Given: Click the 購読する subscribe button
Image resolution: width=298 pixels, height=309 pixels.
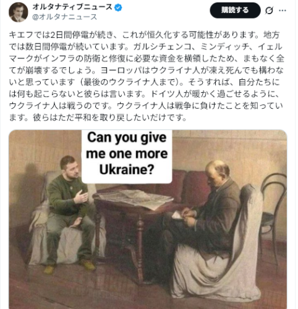Looking at the screenshot, I should [235, 10].
